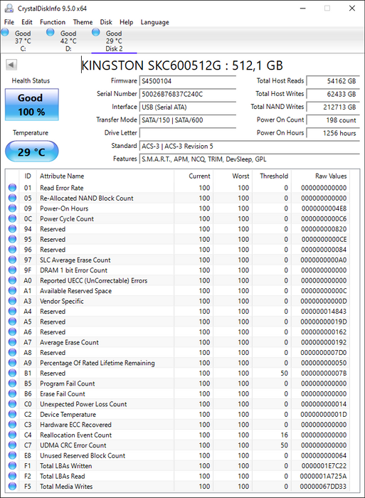Click status icon for Erase Fail Count
Image resolution: width=365 pixels, height=498 pixels.
click(x=12, y=393)
